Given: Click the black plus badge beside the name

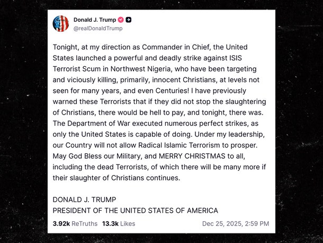Looking at the screenshot, I should pyautogui.click(x=129, y=20).
